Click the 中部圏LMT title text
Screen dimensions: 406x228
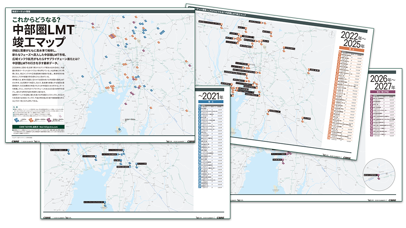tap(44, 30)
